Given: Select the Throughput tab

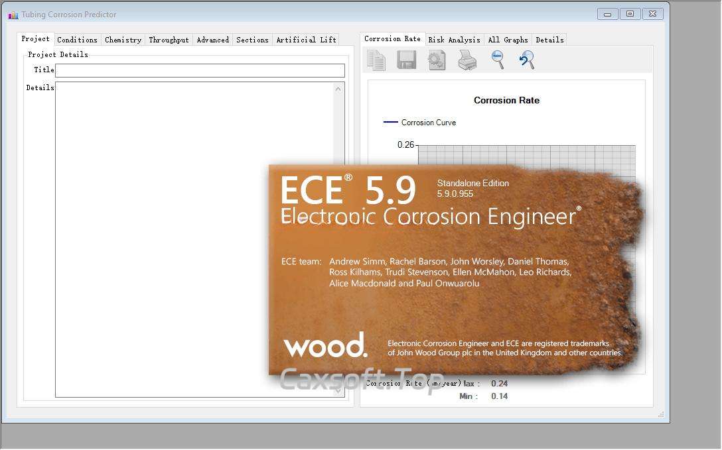Looking at the screenshot, I should click(169, 40).
